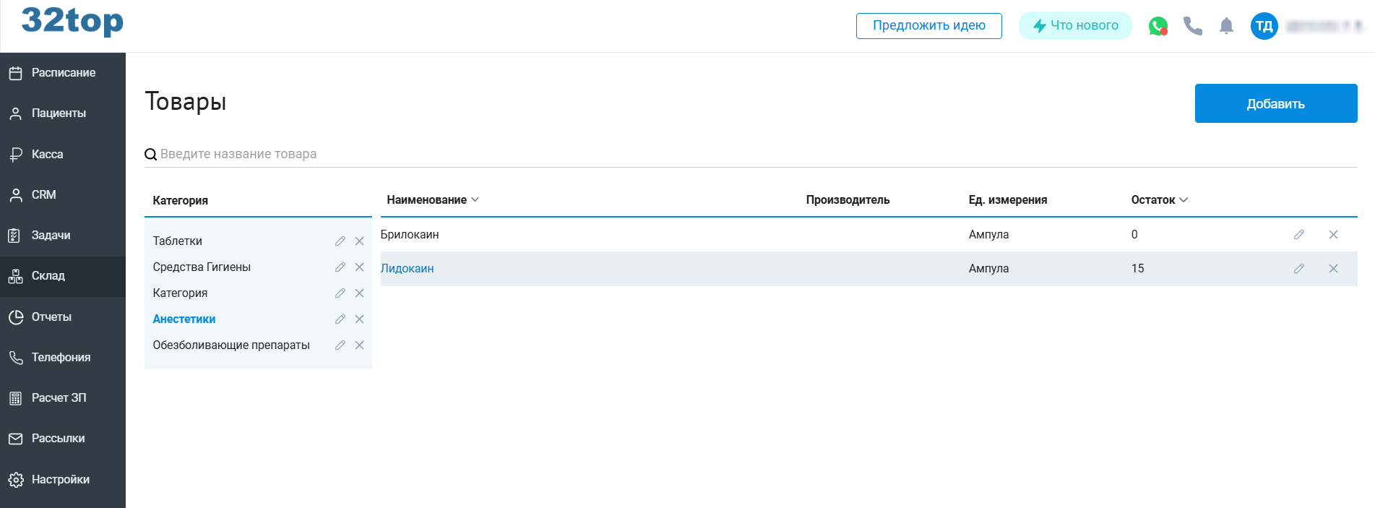The height and width of the screenshot is (508, 1375).
Task: Edit the Анестетики category pencil icon
Action: coord(340,319)
